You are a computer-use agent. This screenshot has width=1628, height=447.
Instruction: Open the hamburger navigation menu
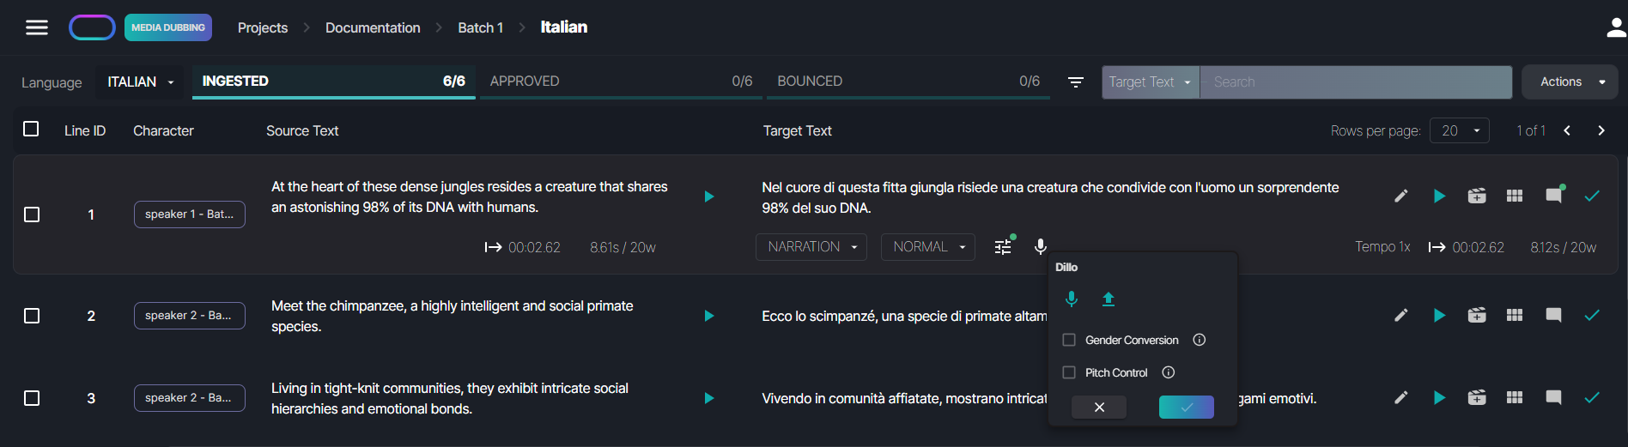pos(36,27)
